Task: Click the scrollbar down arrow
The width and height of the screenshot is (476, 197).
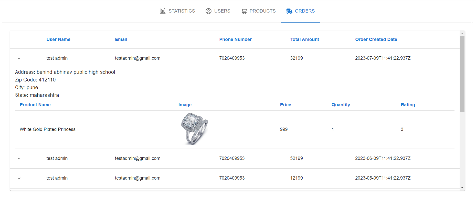Action: pyautogui.click(x=462, y=188)
